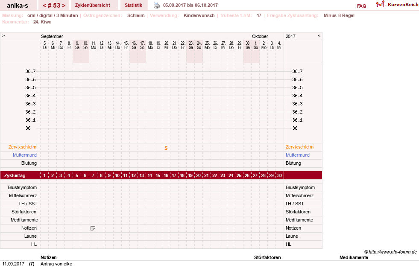Viewport: 419px width, 274px height.
Task: Click the left Medikamente row label
Action: 24,220
